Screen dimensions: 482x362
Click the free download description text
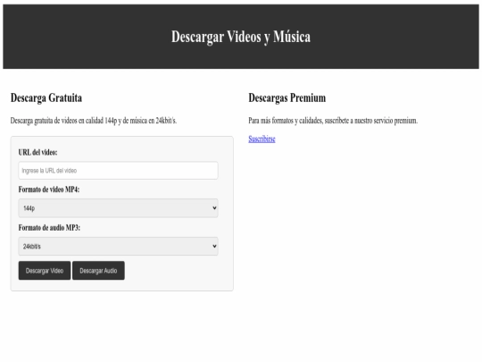[x=94, y=121]
